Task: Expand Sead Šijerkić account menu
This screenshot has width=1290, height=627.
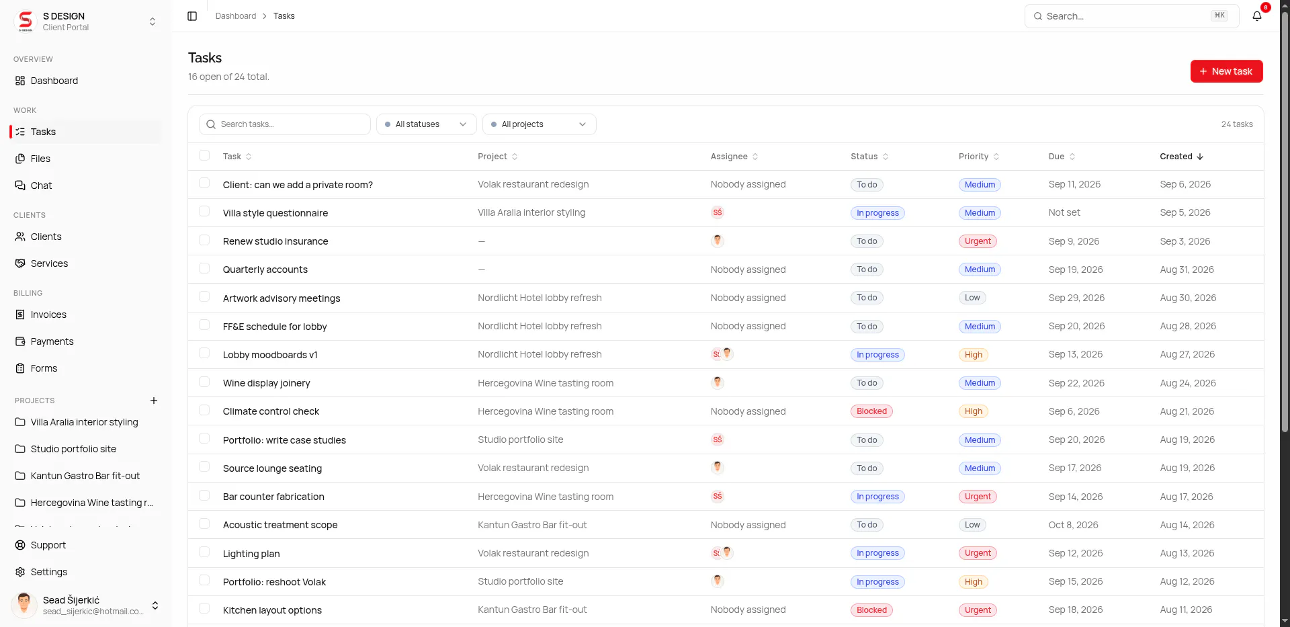Action: pos(155,605)
